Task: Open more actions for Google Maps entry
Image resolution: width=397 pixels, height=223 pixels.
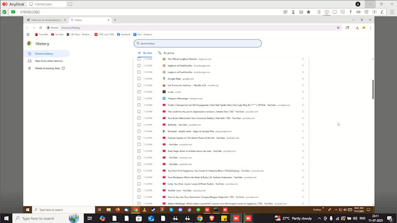Action: point(303,78)
